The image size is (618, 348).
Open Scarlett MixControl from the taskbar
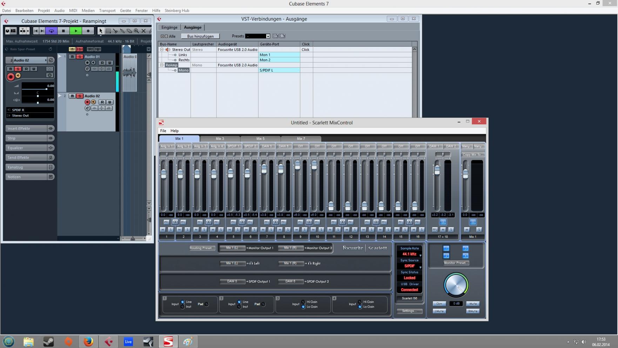[x=168, y=341]
